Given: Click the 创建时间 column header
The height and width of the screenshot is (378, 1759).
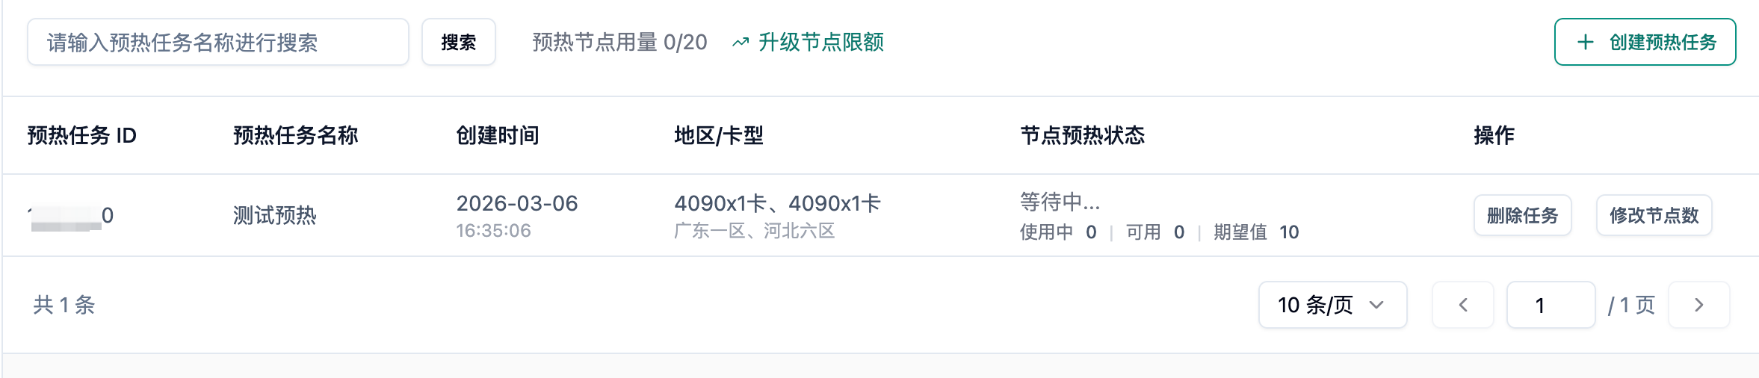Looking at the screenshot, I should pyautogui.click(x=498, y=135).
